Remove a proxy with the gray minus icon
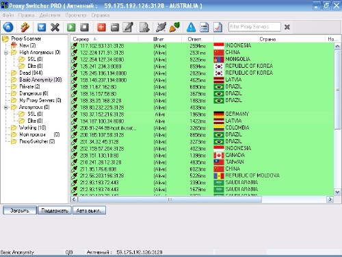 point(115,27)
